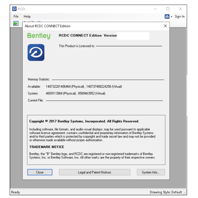This screenshot has width=198, height=198.
Task: Click the status bar resize grip
Action: pyautogui.click(x=185, y=193)
